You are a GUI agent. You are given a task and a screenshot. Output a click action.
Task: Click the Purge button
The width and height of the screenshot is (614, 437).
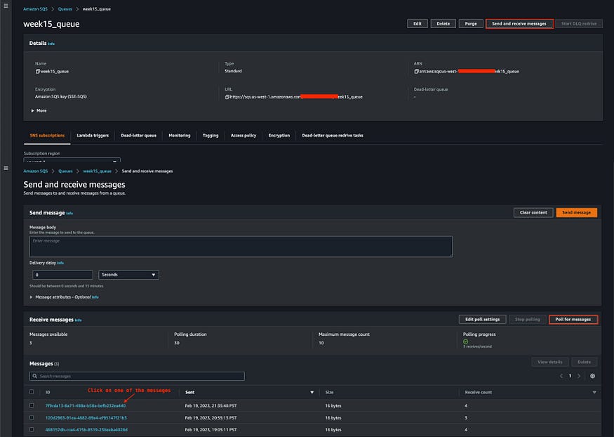tap(471, 24)
